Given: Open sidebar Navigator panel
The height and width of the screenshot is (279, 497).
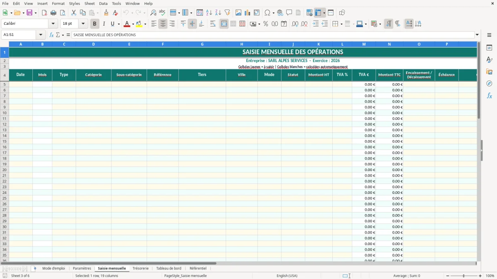Looking at the screenshot, I should tap(489, 83).
